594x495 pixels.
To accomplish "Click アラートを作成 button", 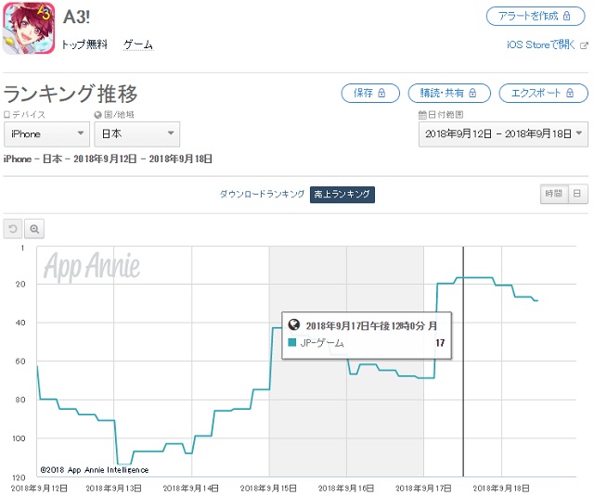I will [x=536, y=16].
